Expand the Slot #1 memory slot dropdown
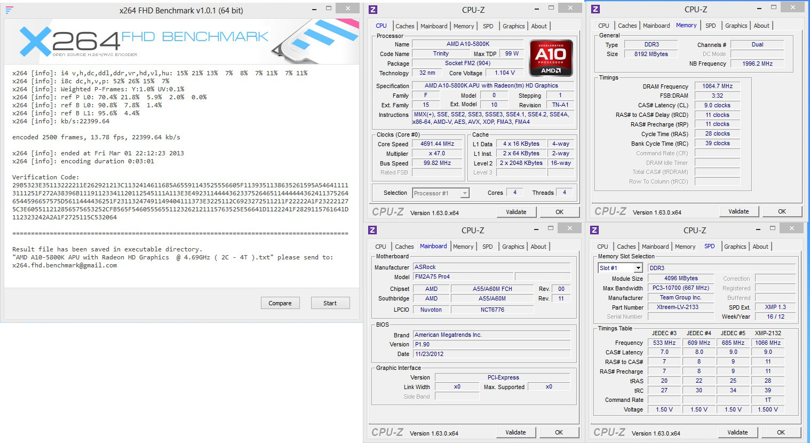The width and height of the screenshot is (810, 443). [638, 268]
